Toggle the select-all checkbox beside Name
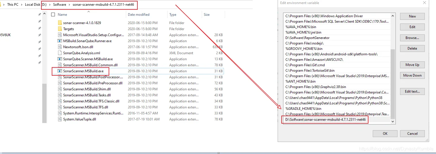This screenshot has height=154, width=436. point(53,14)
